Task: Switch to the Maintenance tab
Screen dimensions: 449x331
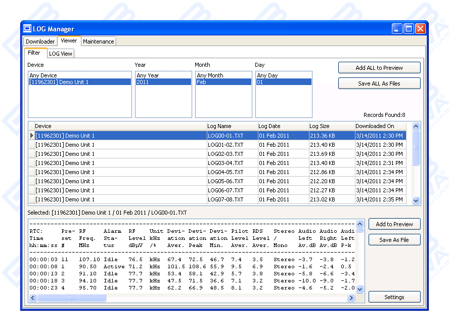Action: pos(98,42)
